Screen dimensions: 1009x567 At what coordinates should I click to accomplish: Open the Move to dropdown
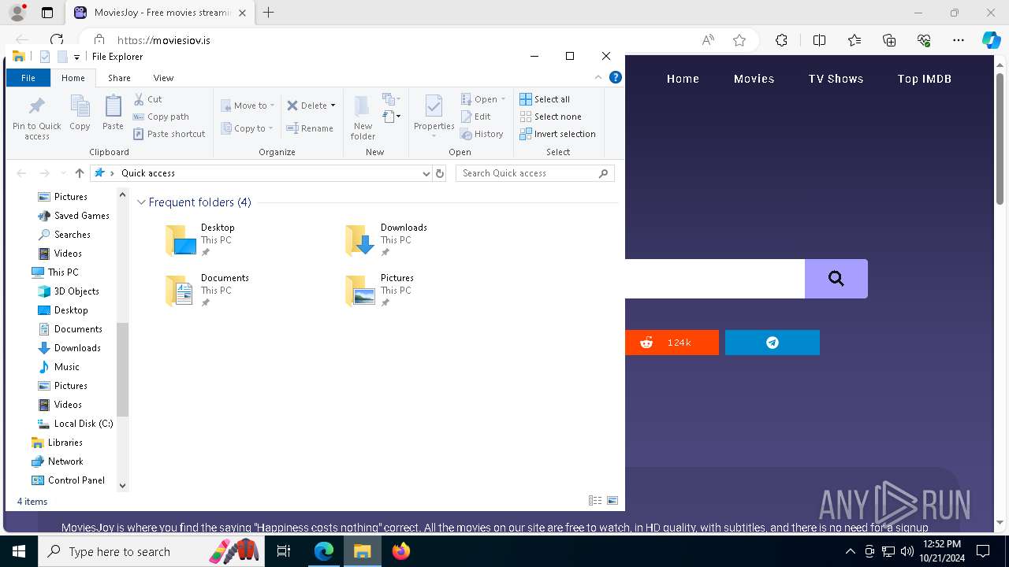coord(248,106)
